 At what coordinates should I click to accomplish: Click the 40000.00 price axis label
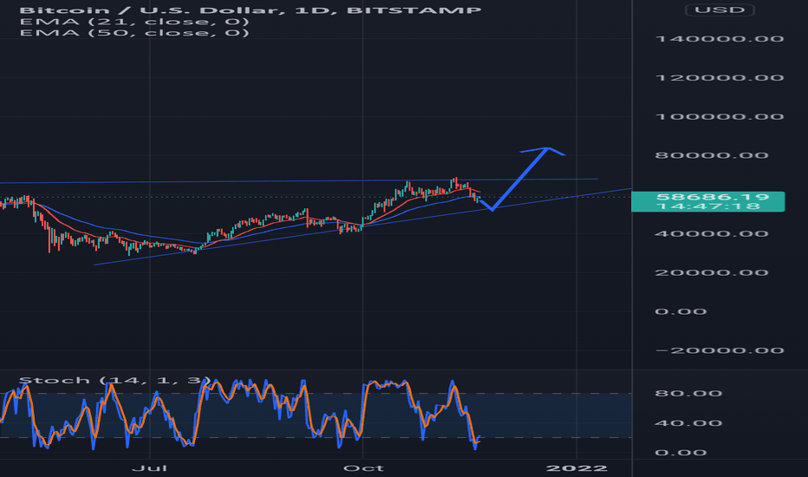[712, 233]
